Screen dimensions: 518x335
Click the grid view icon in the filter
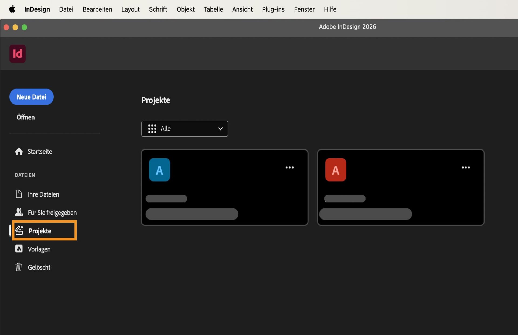[x=152, y=129]
